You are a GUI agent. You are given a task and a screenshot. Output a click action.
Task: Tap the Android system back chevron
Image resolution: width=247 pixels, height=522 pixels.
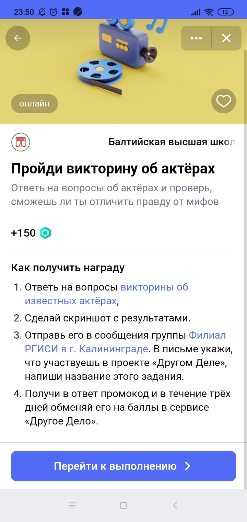click(175, 506)
